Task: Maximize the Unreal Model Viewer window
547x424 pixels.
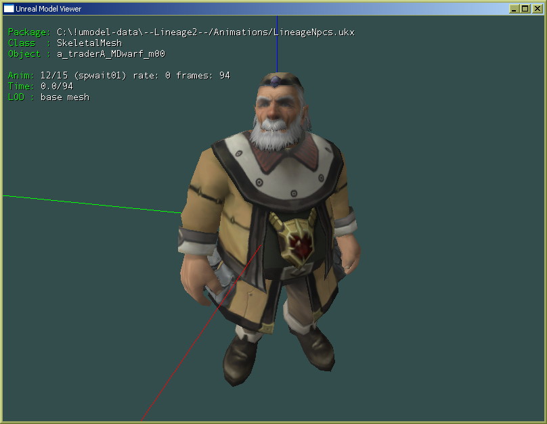Action: (x=525, y=9)
